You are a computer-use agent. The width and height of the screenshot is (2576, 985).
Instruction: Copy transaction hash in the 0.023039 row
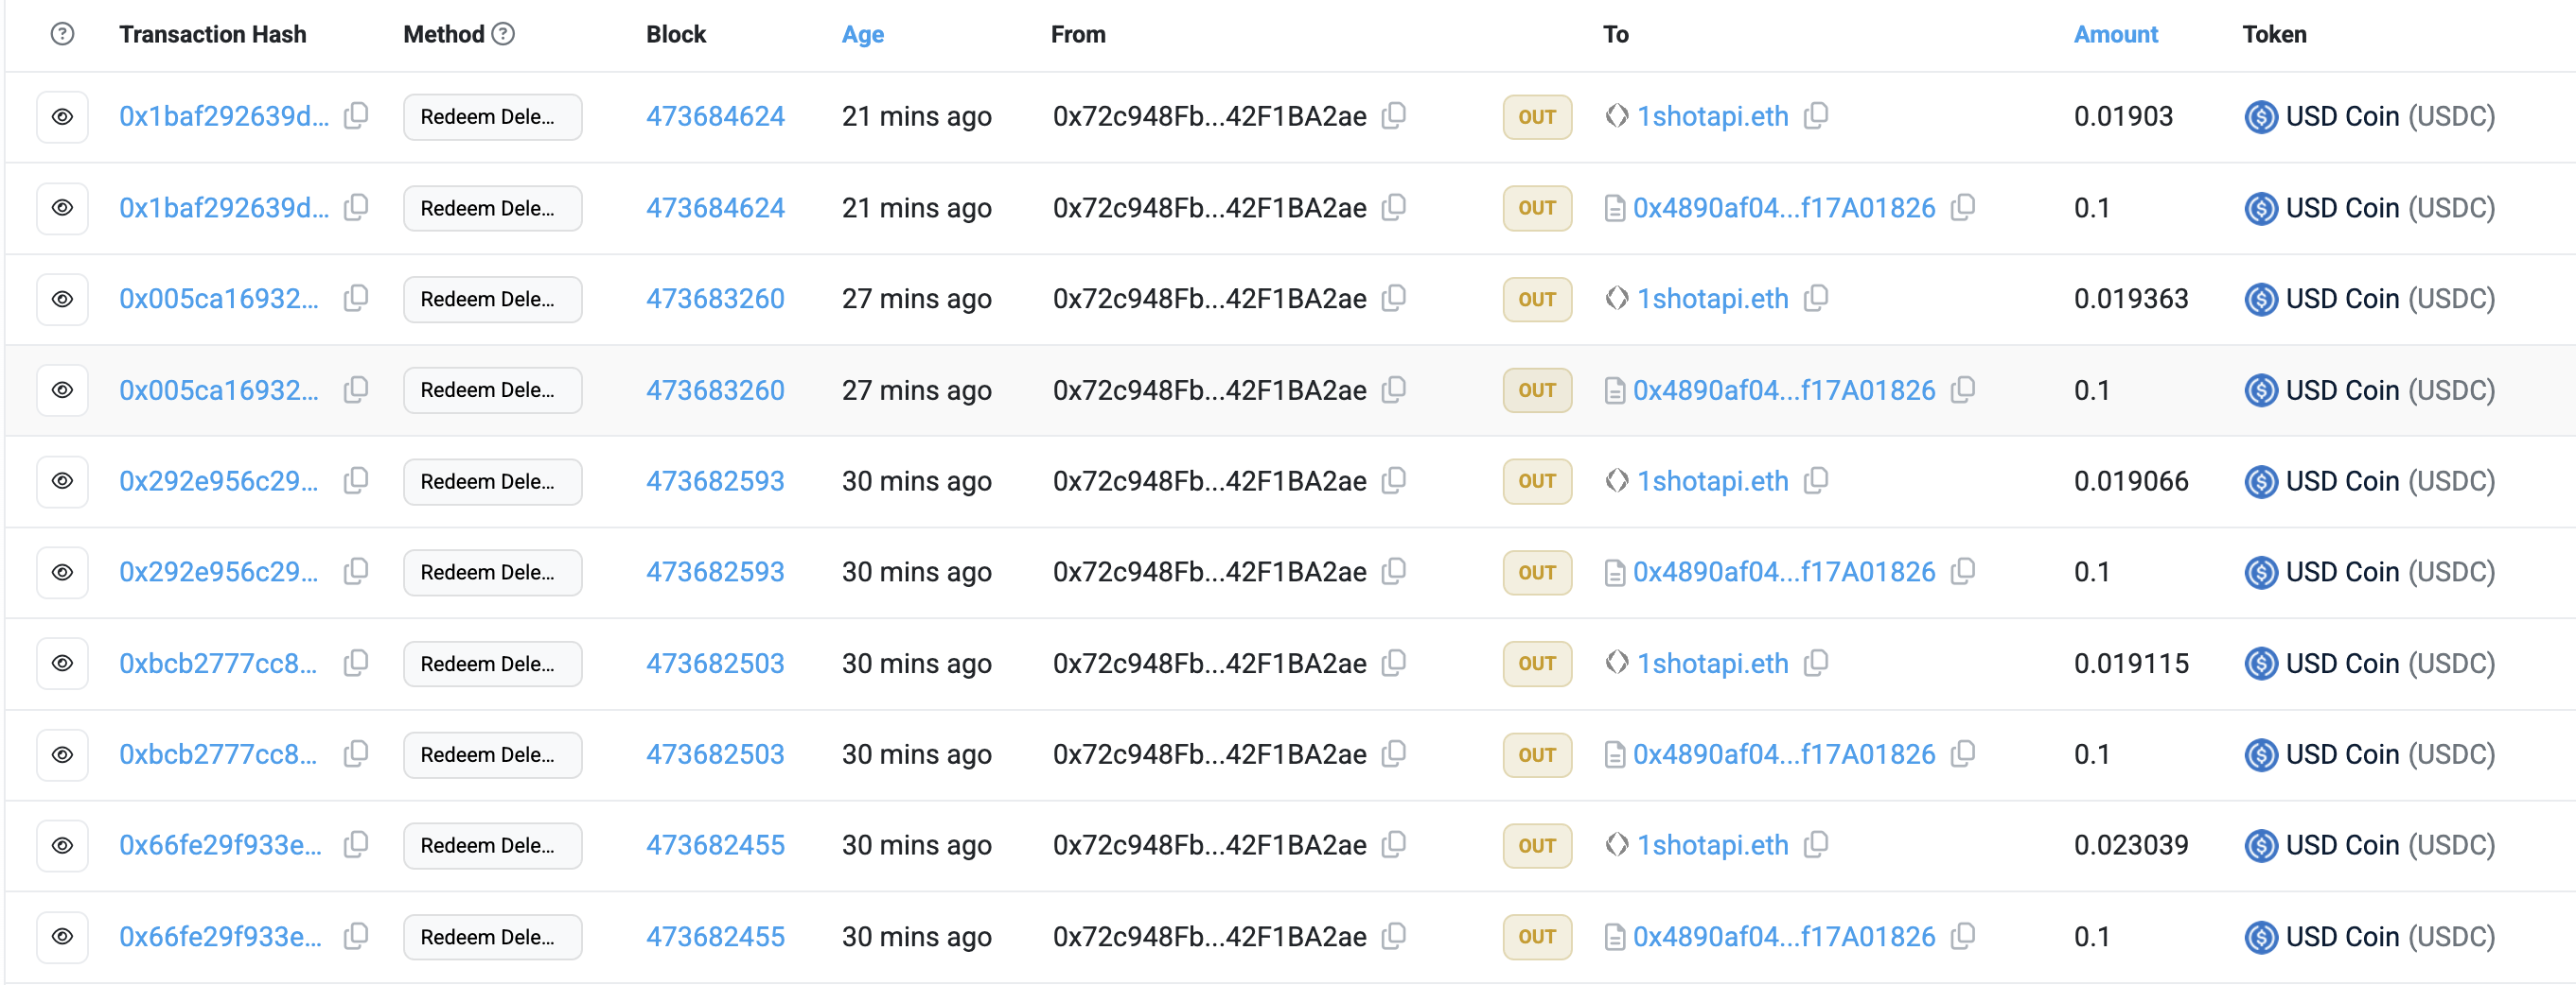click(x=356, y=845)
